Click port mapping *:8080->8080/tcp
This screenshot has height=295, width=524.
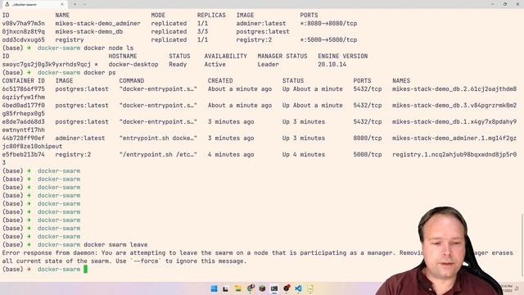[x=328, y=24]
